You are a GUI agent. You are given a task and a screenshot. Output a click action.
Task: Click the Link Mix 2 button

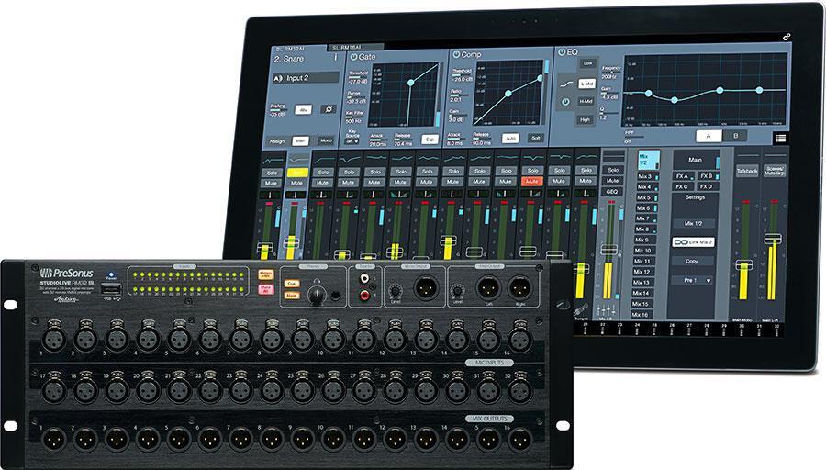point(694,241)
